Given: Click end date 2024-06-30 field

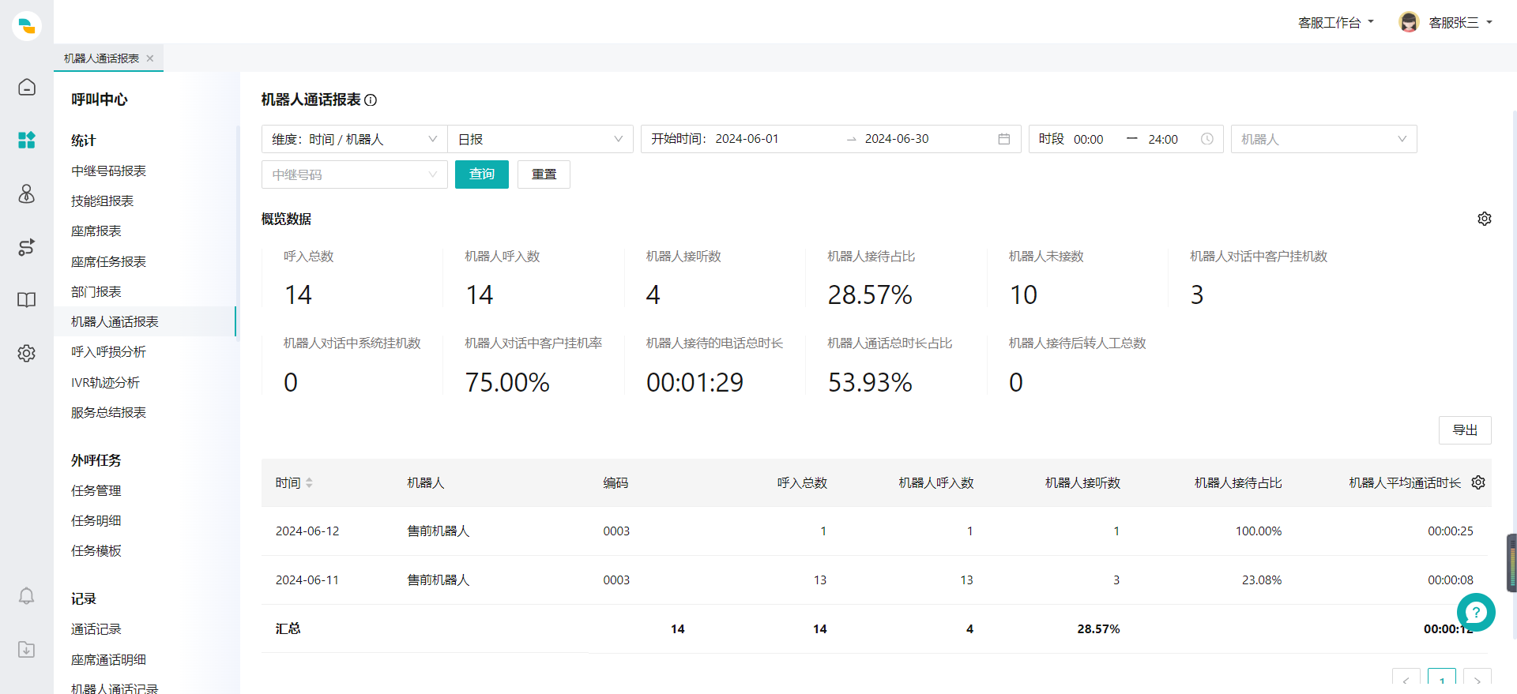Looking at the screenshot, I should tap(897, 139).
